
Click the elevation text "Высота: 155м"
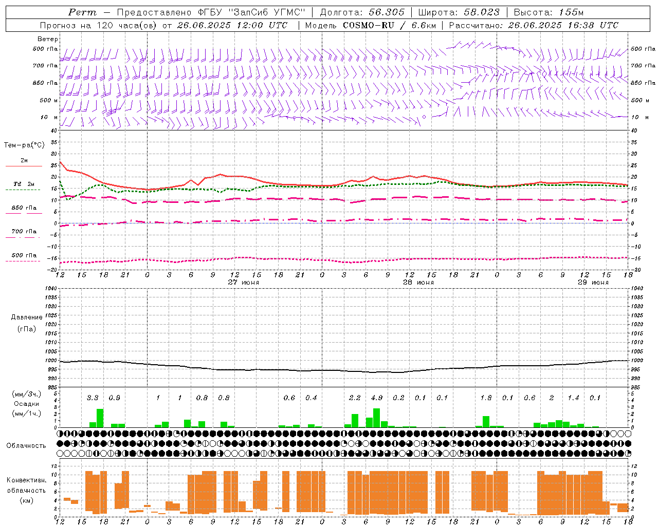549,12
